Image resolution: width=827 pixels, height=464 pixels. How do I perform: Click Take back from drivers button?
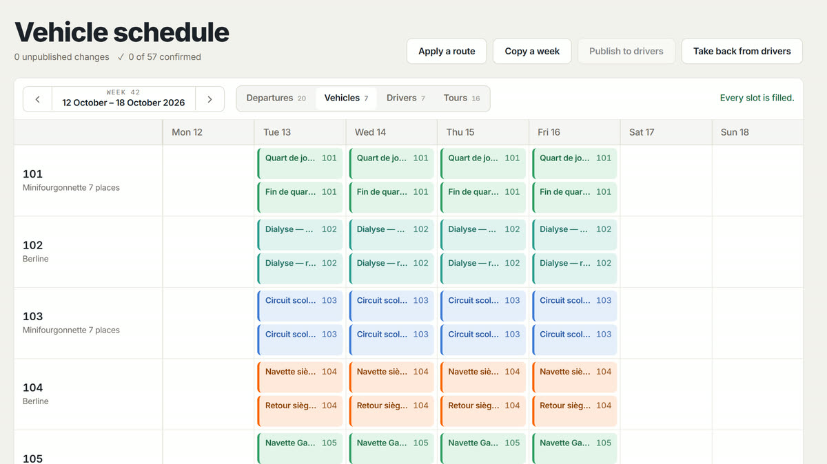pyautogui.click(x=742, y=51)
